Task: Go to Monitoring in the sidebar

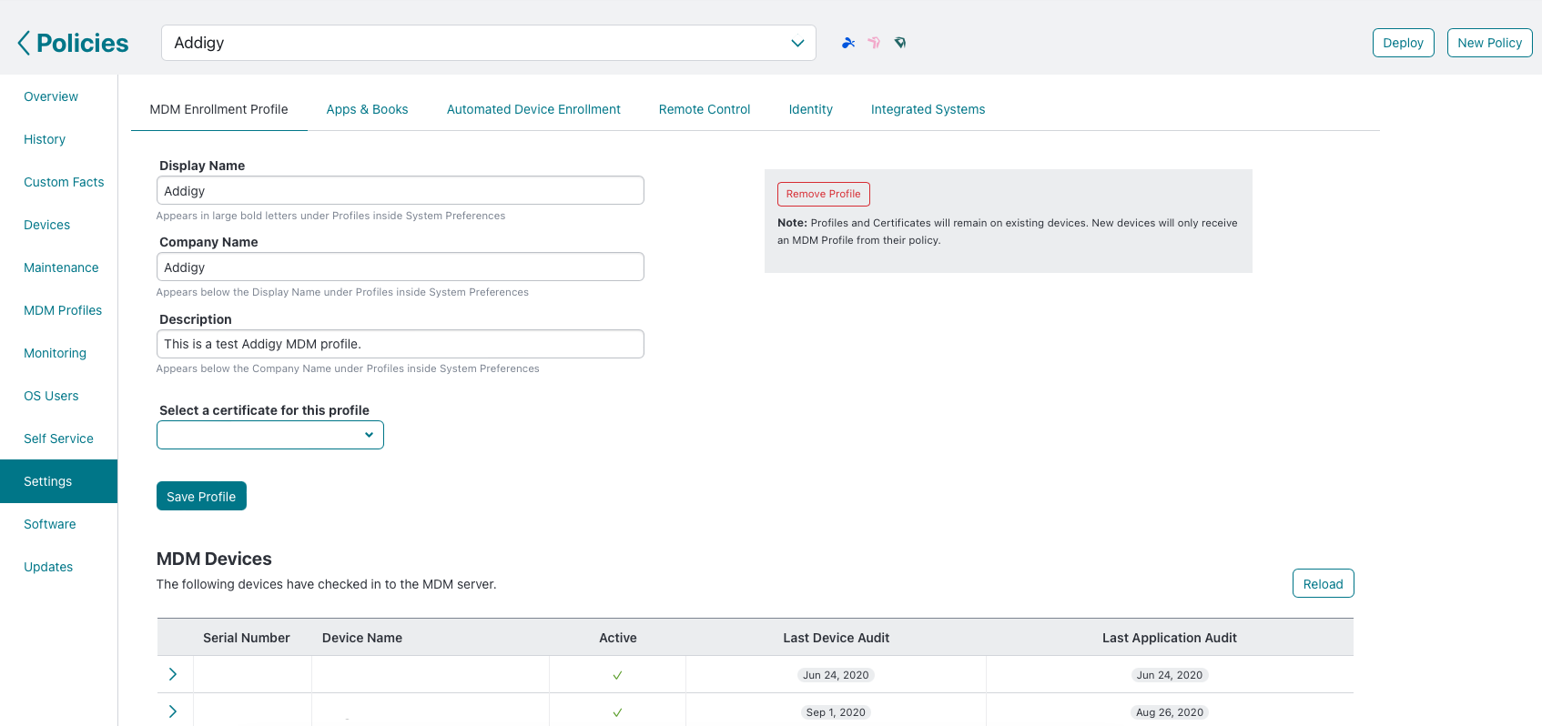Action: pos(55,353)
